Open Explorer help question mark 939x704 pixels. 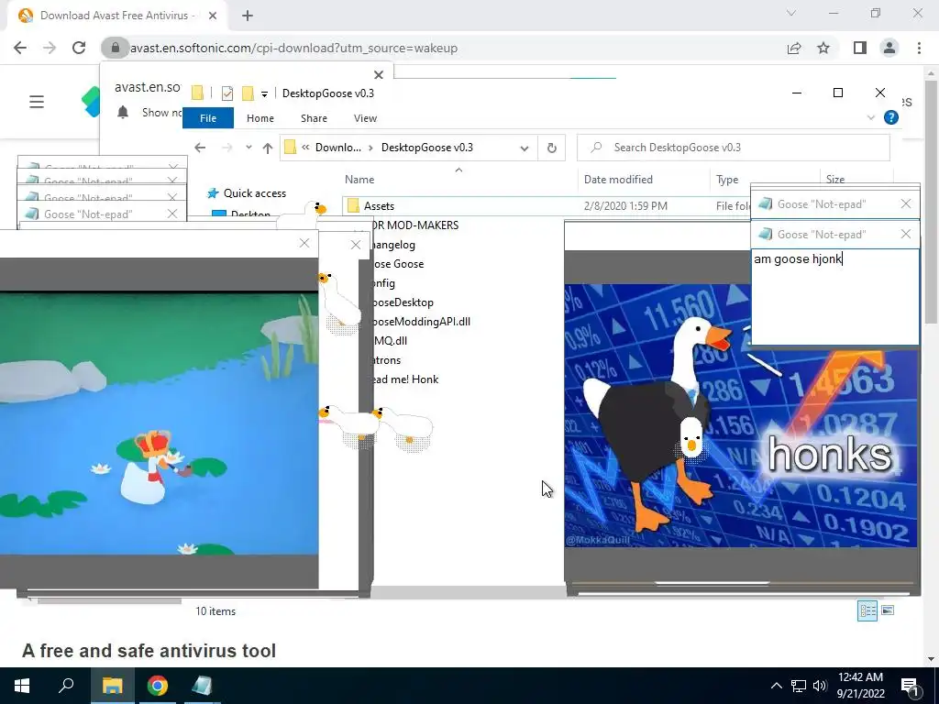891,117
